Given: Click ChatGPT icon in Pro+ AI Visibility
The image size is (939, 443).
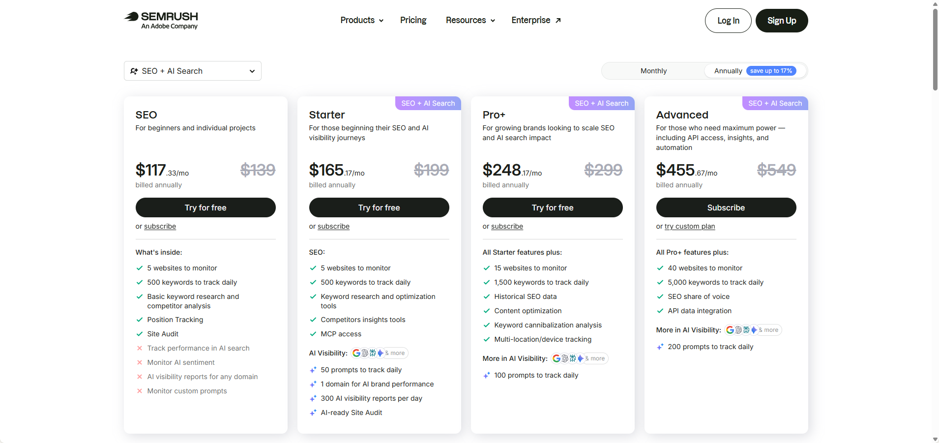Looking at the screenshot, I should (x=565, y=358).
